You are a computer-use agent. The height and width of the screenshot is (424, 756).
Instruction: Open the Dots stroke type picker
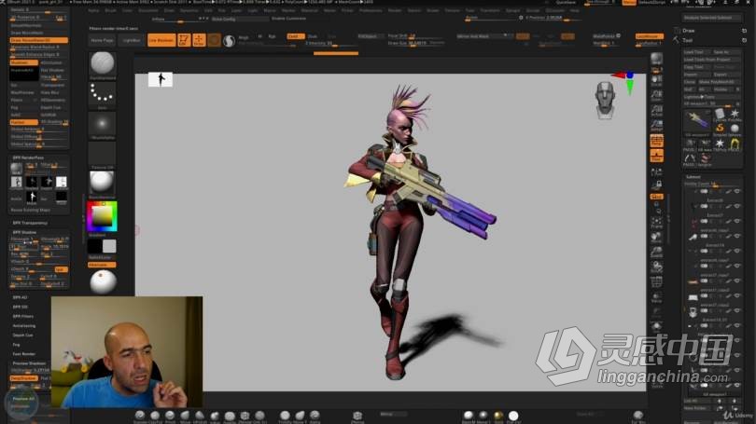coord(103,95)
